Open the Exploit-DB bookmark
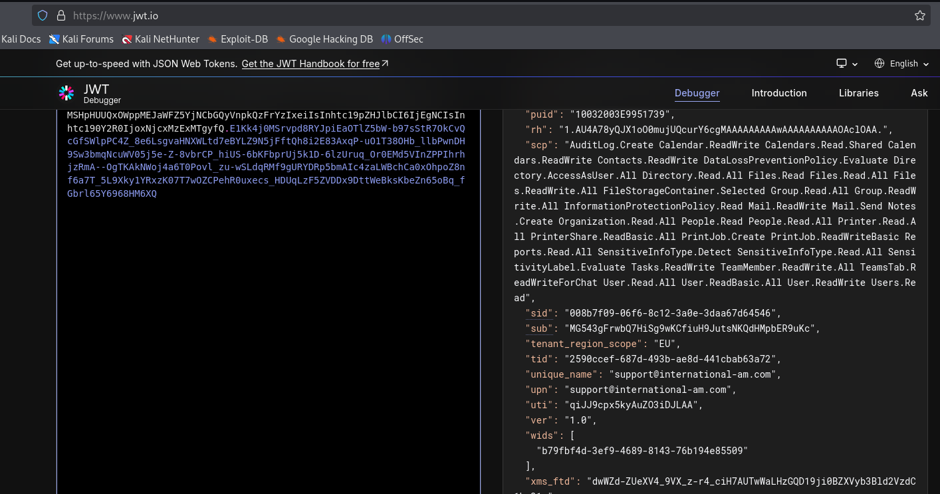 point(237,39)
